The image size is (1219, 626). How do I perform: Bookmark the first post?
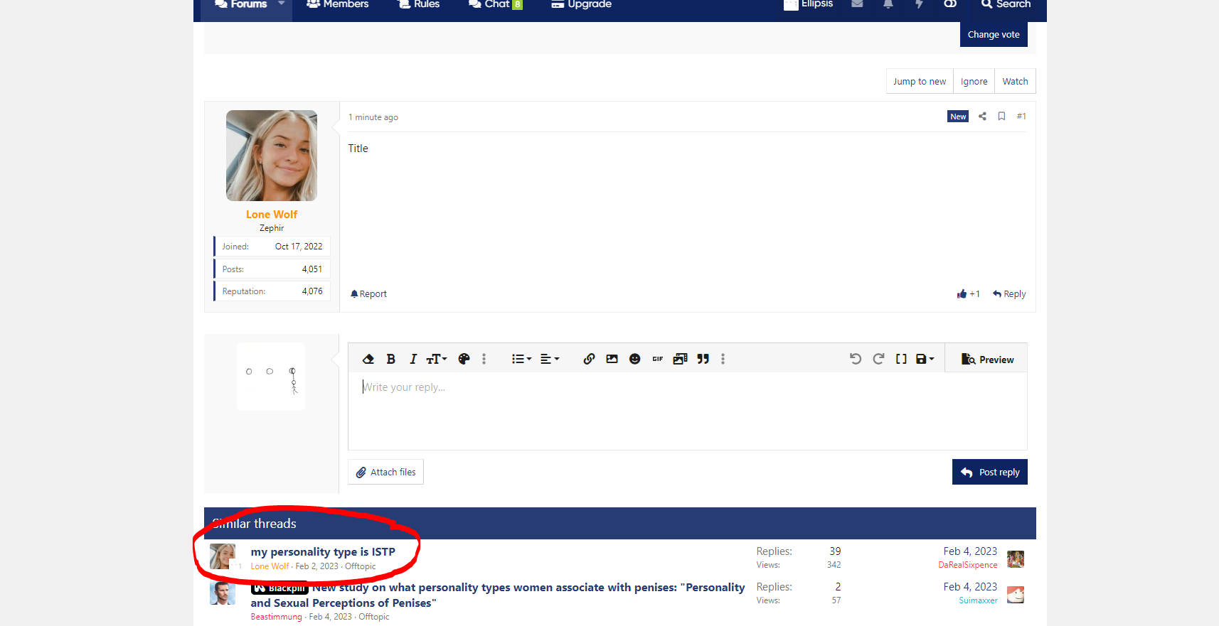pos(1001,117)
